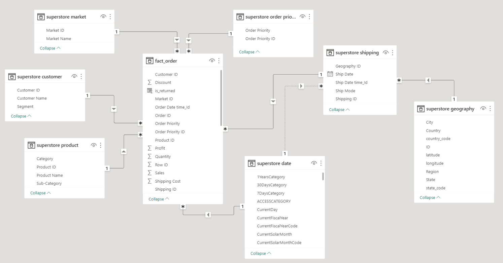Click the sigma icon beside Sales in fact_order
The height and width of the screenshot is (263, 503).
coord(150,173)
